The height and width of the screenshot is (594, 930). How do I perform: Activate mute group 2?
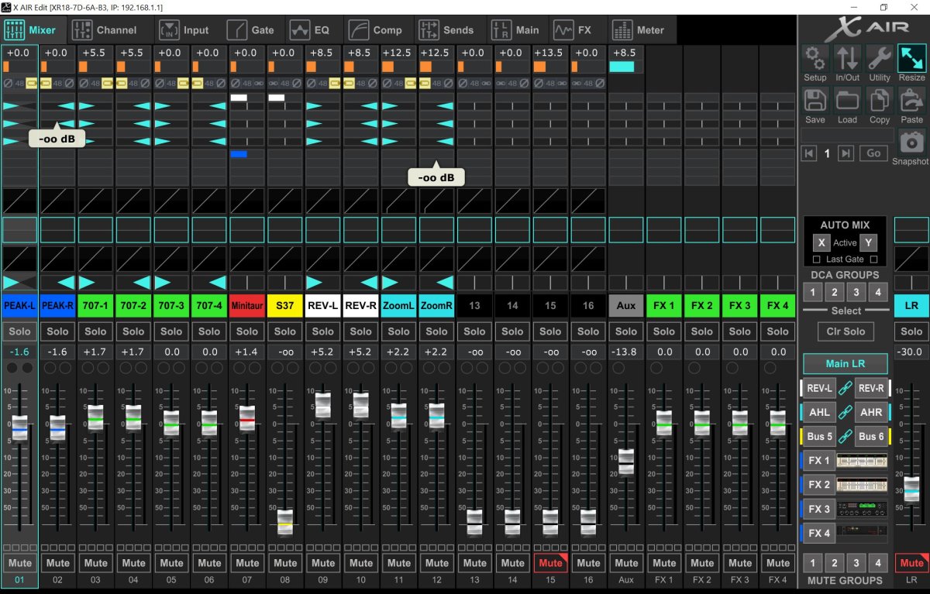(835, 562)
